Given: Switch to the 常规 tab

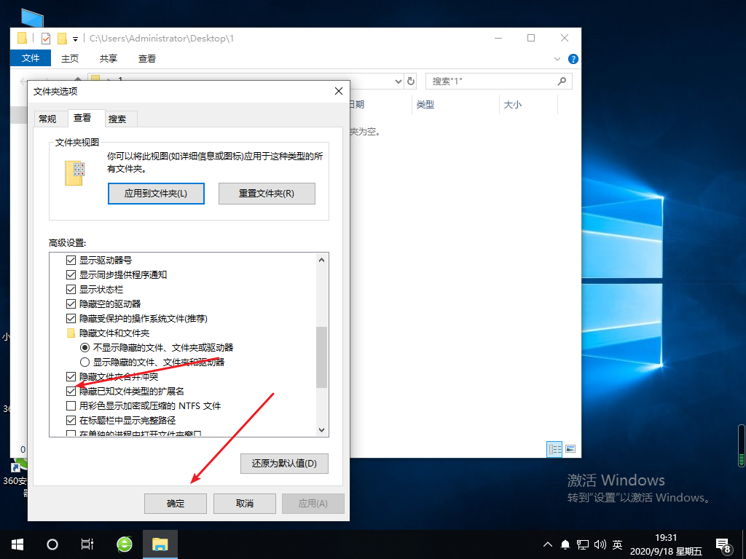Looking at the screenshot, I should coord(50,118).
